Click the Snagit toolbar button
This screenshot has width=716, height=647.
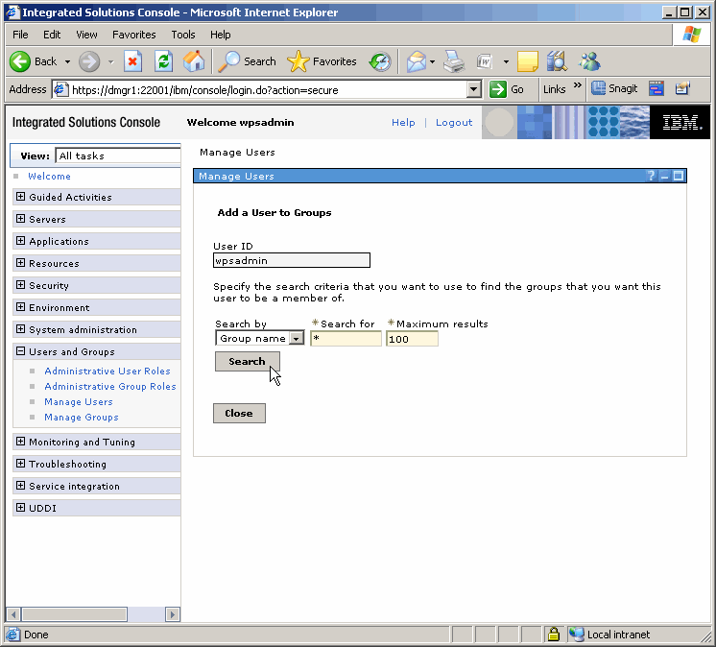614,88
